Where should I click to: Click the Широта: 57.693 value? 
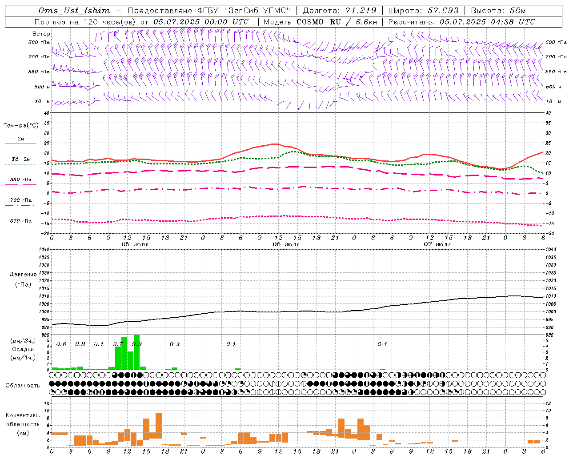423,11
